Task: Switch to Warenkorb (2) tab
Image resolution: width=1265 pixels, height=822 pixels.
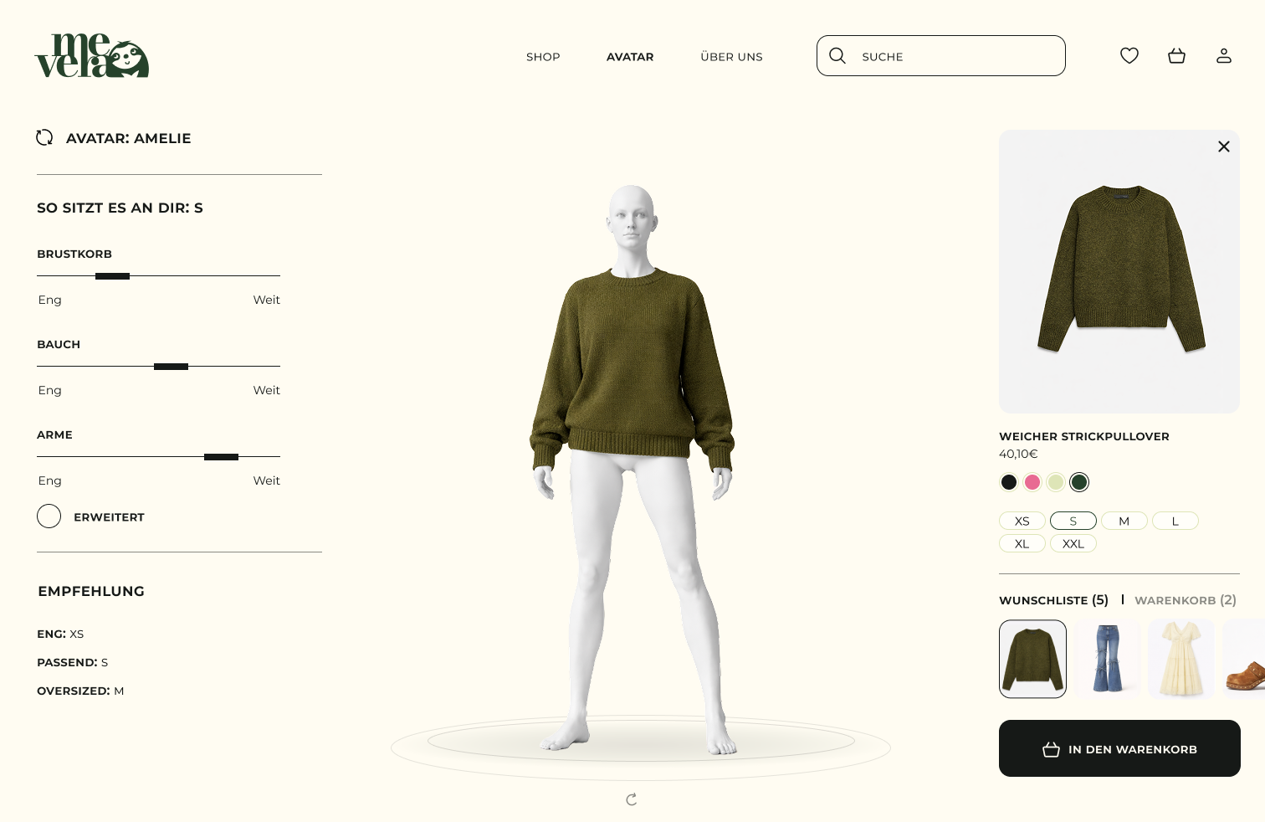Action: pyautogui.click(x=1186, y=600)
